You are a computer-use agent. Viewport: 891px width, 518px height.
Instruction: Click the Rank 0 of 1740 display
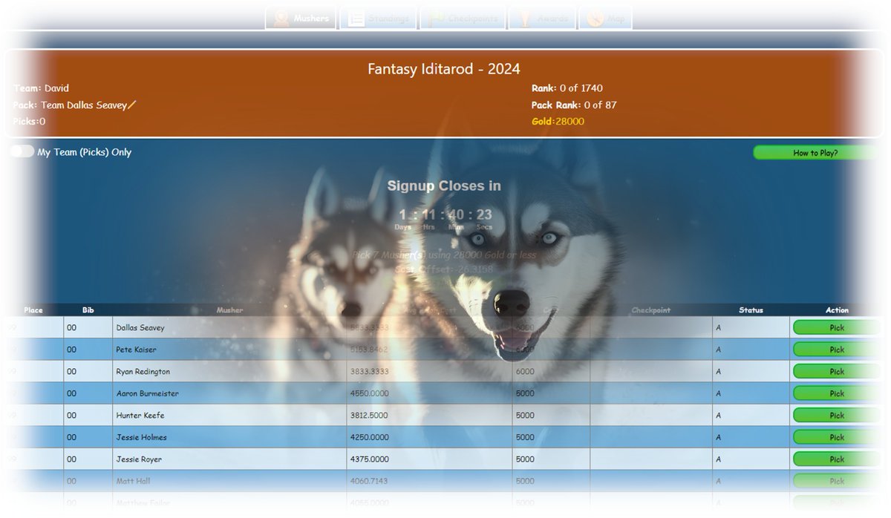[568, 88]
